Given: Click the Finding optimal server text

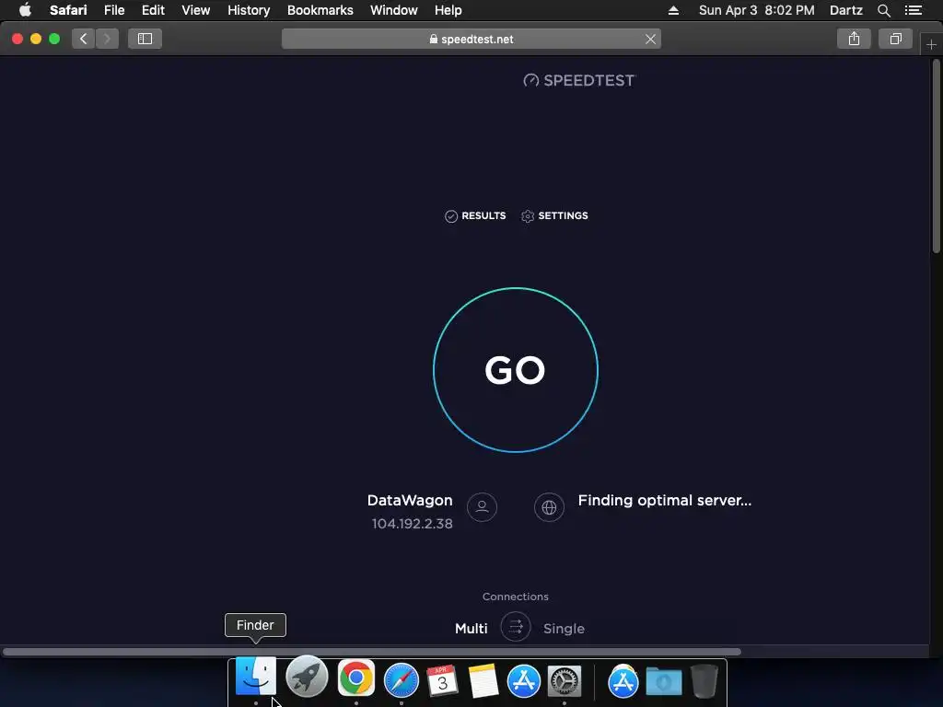Looking at the screenshot, I should [665, 500].
